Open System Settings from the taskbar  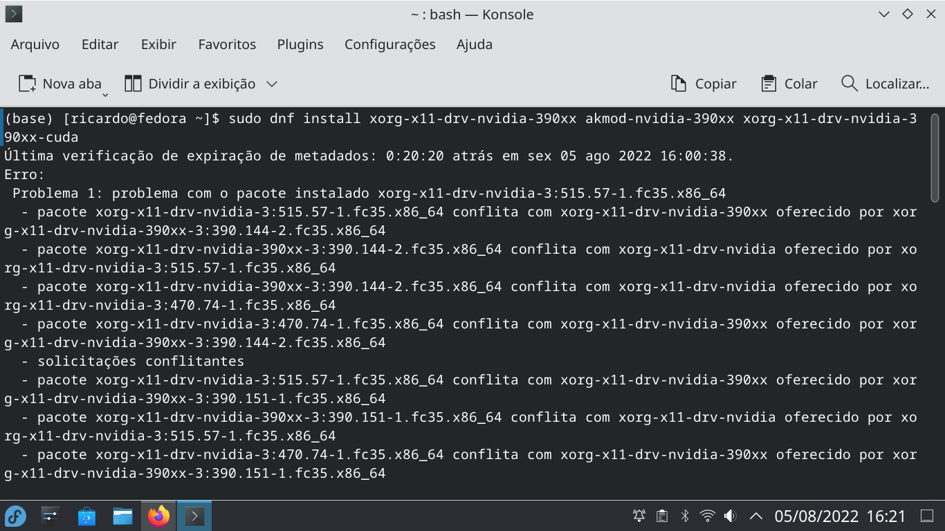[x=51, y=516]
